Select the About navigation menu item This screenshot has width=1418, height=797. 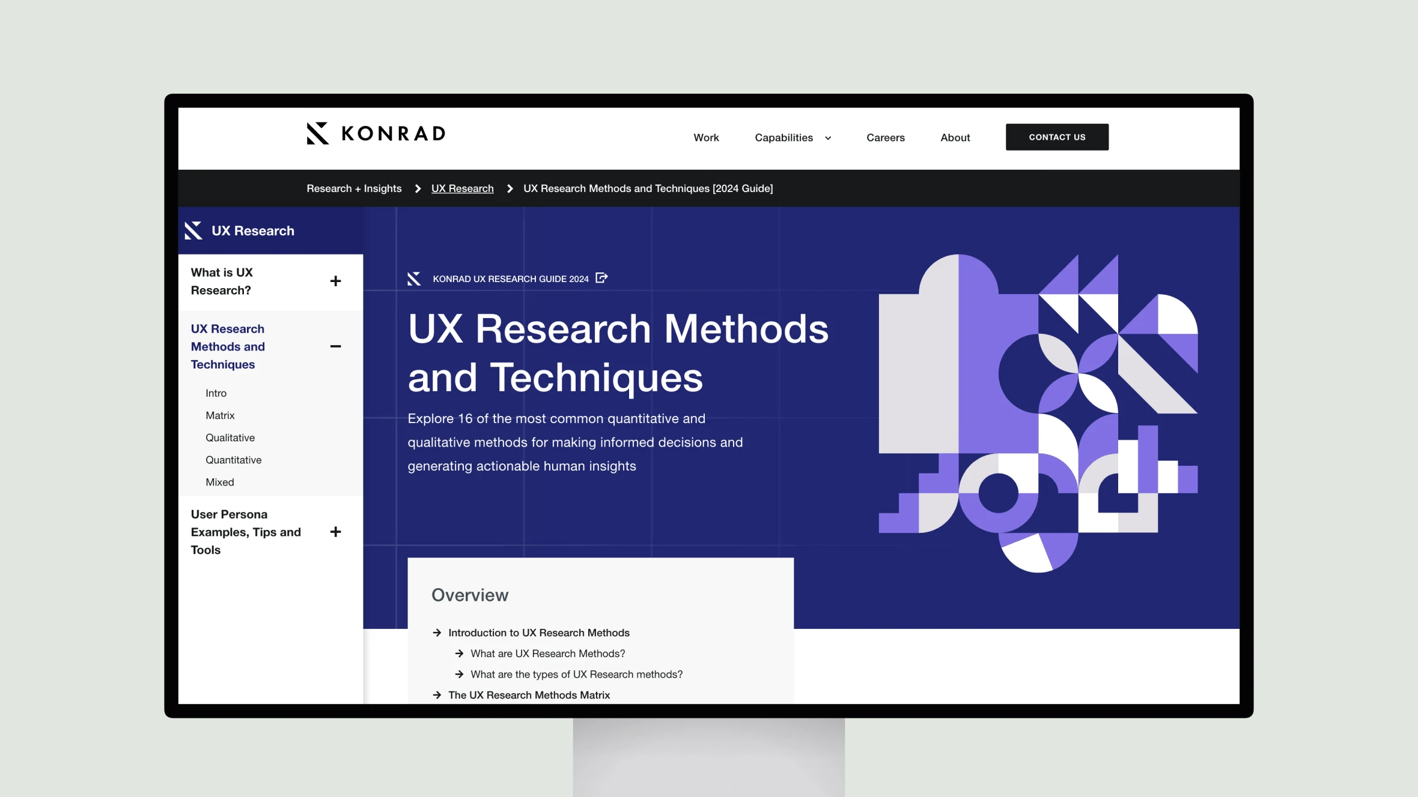pyautogui.click(x=954, y=136)
